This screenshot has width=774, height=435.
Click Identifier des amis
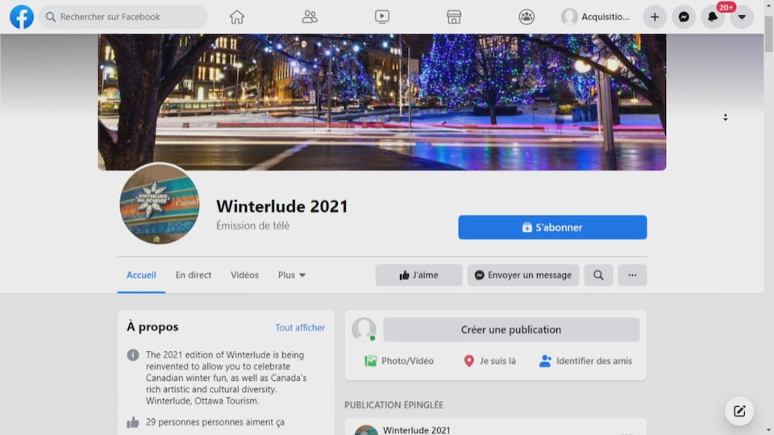(x=585, y=361)
